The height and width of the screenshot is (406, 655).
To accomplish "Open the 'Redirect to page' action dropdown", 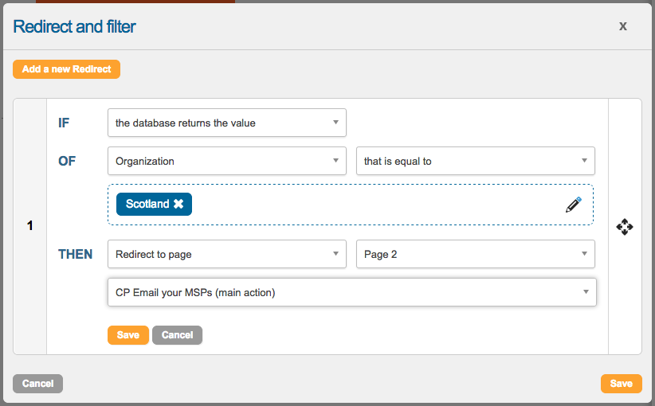I will coord(226,255).
